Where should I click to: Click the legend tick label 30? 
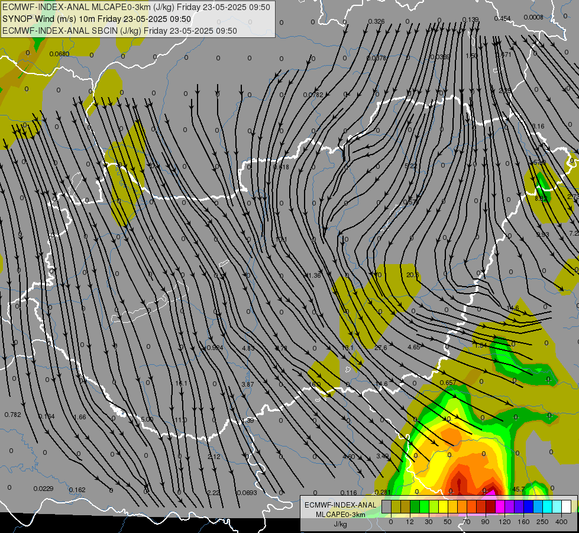pos(429,522)
